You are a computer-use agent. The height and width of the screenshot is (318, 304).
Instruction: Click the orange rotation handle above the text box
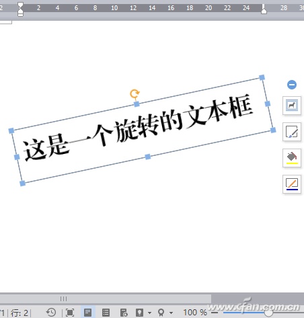[x=135, y=93]
